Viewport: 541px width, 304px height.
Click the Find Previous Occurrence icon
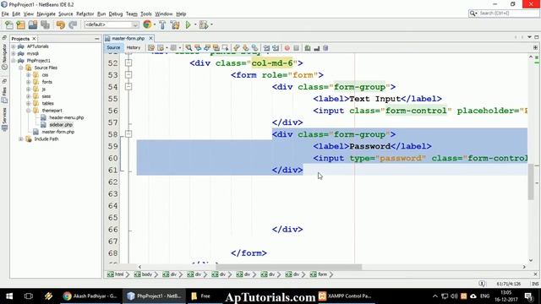tap(198, 48)
